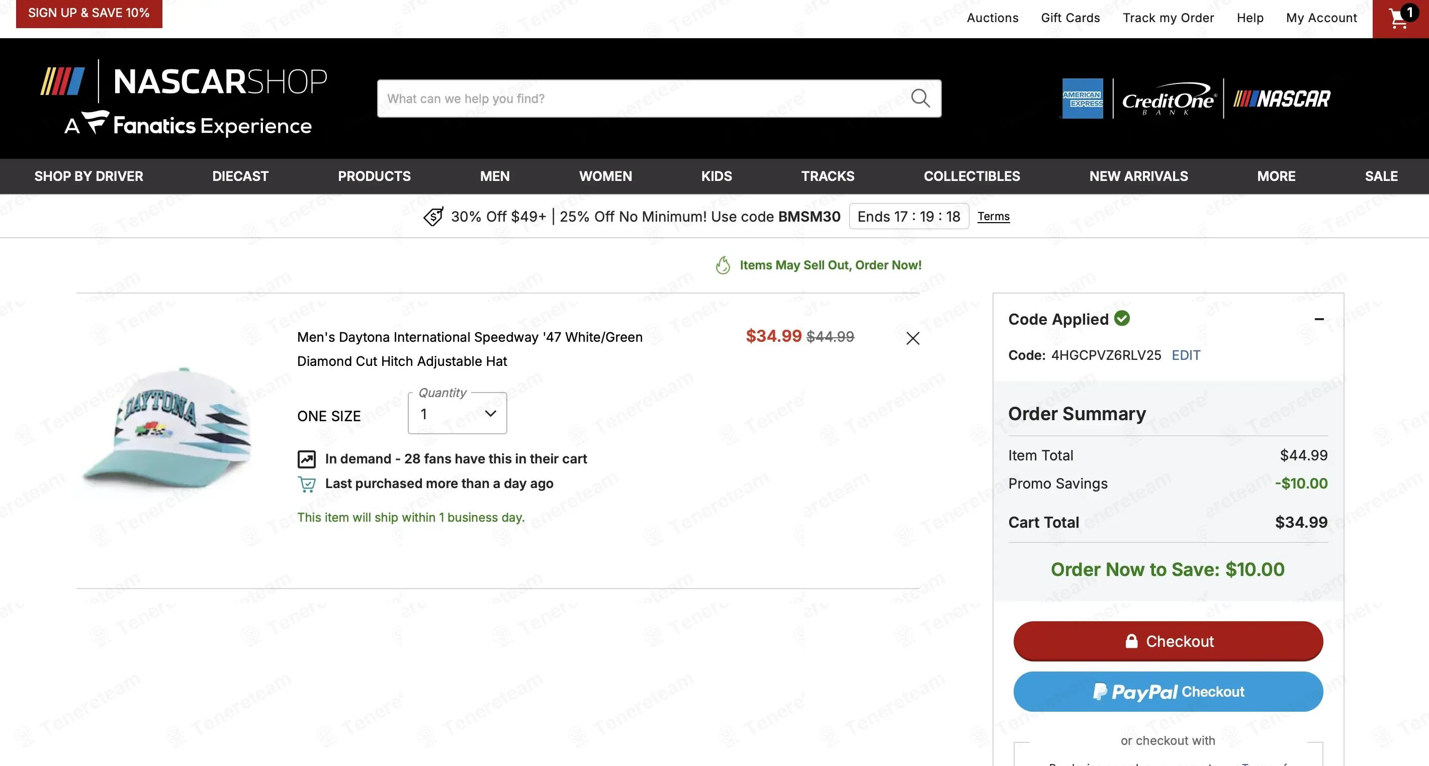Click the ONE SIZE label
This screenshot has width=1429, height=766.
[329, 416]
